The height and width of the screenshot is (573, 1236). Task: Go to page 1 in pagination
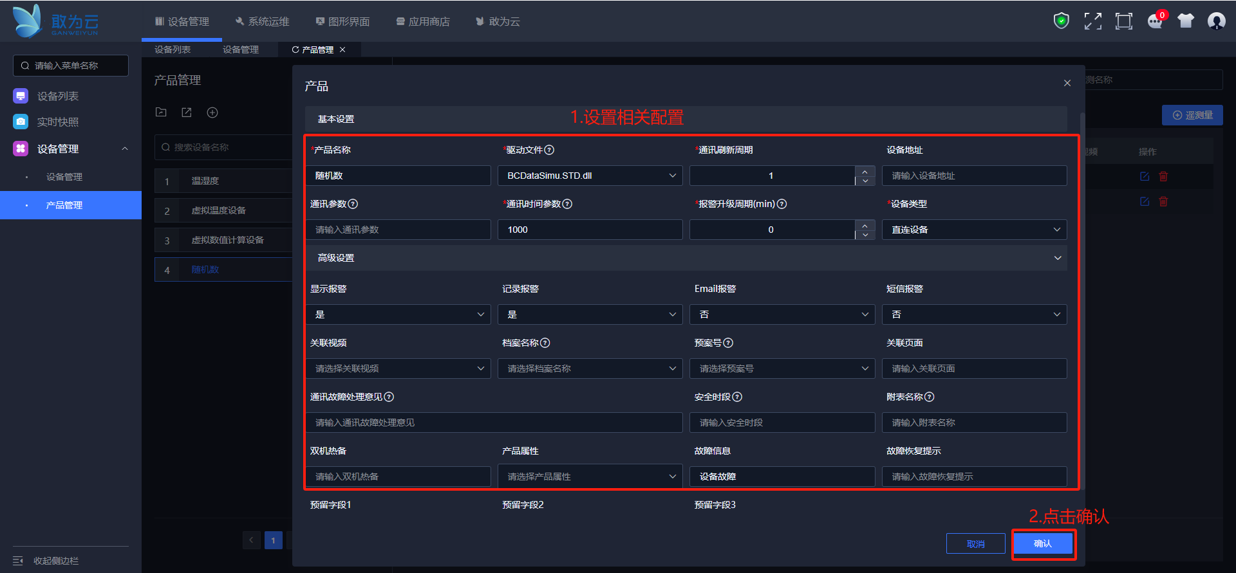click(x=273, y=540)
